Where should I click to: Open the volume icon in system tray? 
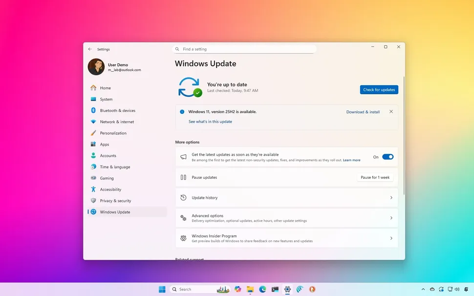click(x=457, y=289)
